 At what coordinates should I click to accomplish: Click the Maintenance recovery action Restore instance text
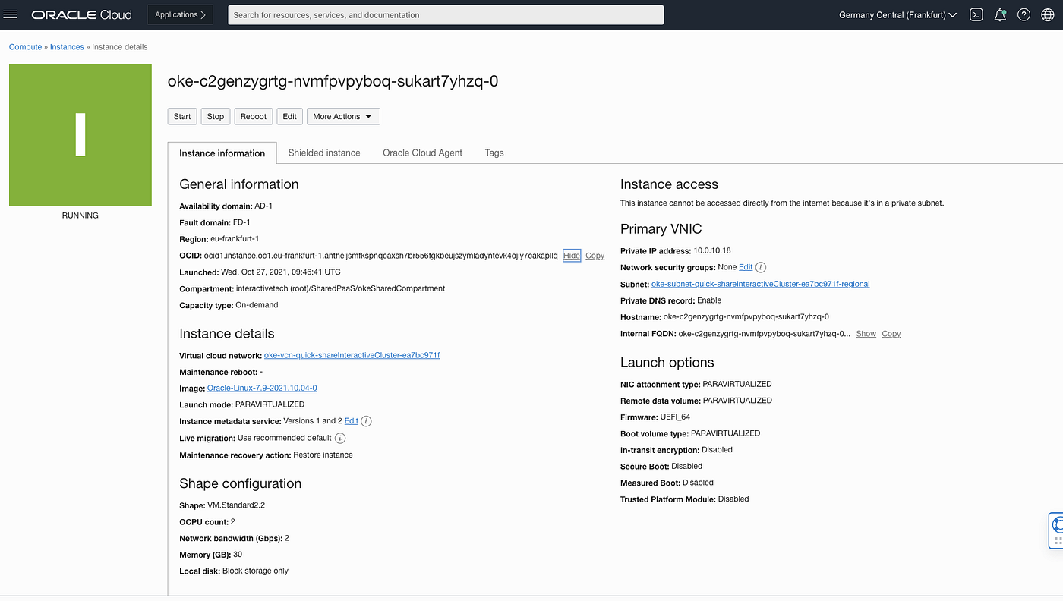(x=323, y=455)
